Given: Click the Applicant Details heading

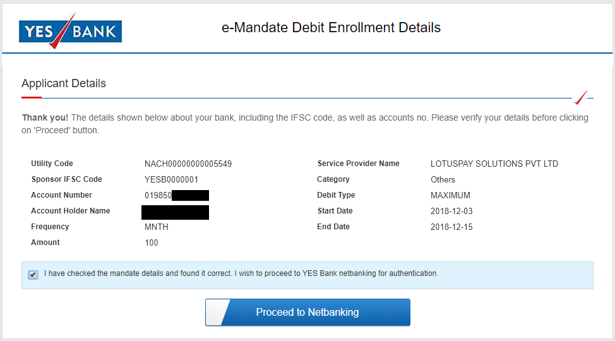Looking at the screenshot, I should pyautogui.click(x=64, y=83).
